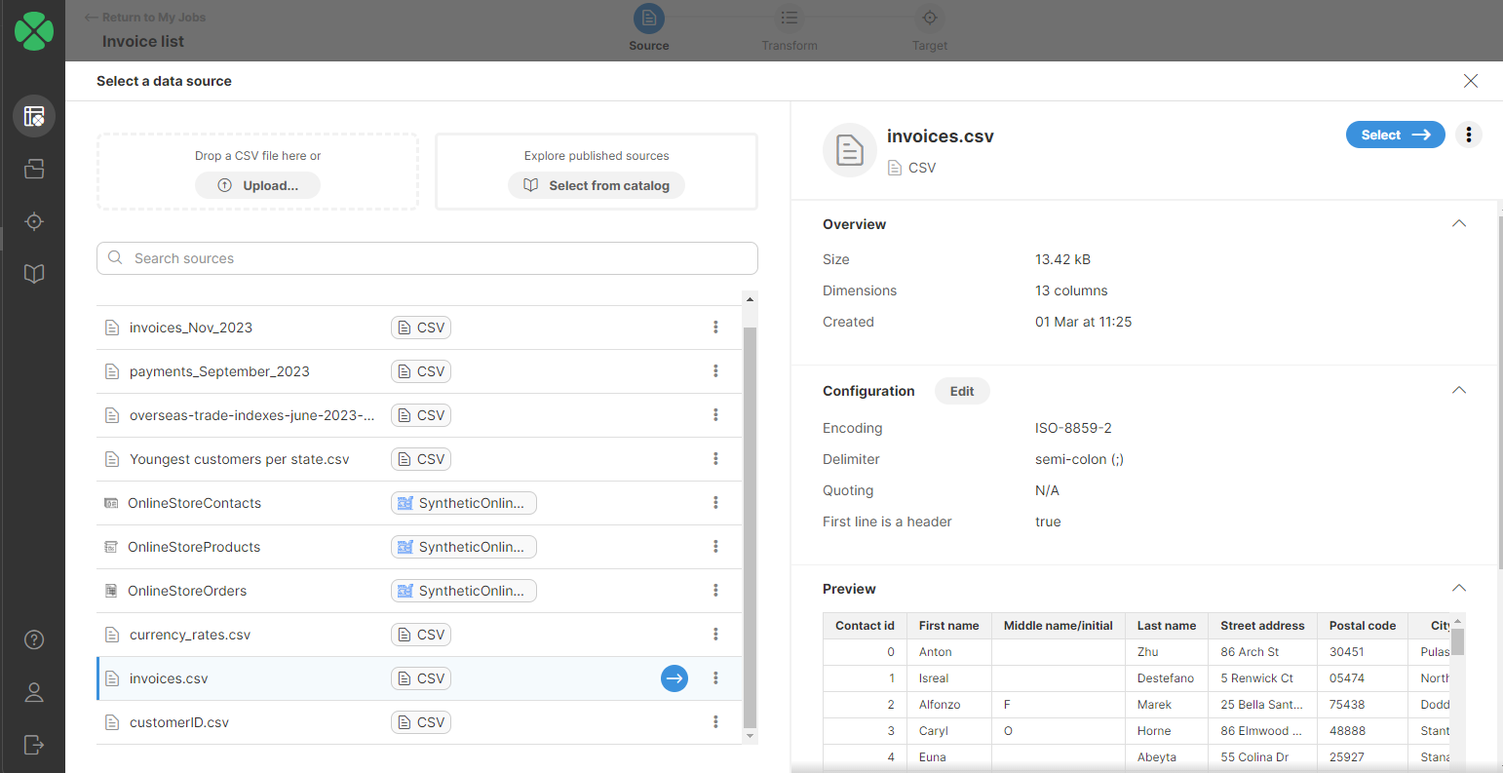
Task: Collapse the Preview section
Action: pyautogui.click(x=1458, y=588)
